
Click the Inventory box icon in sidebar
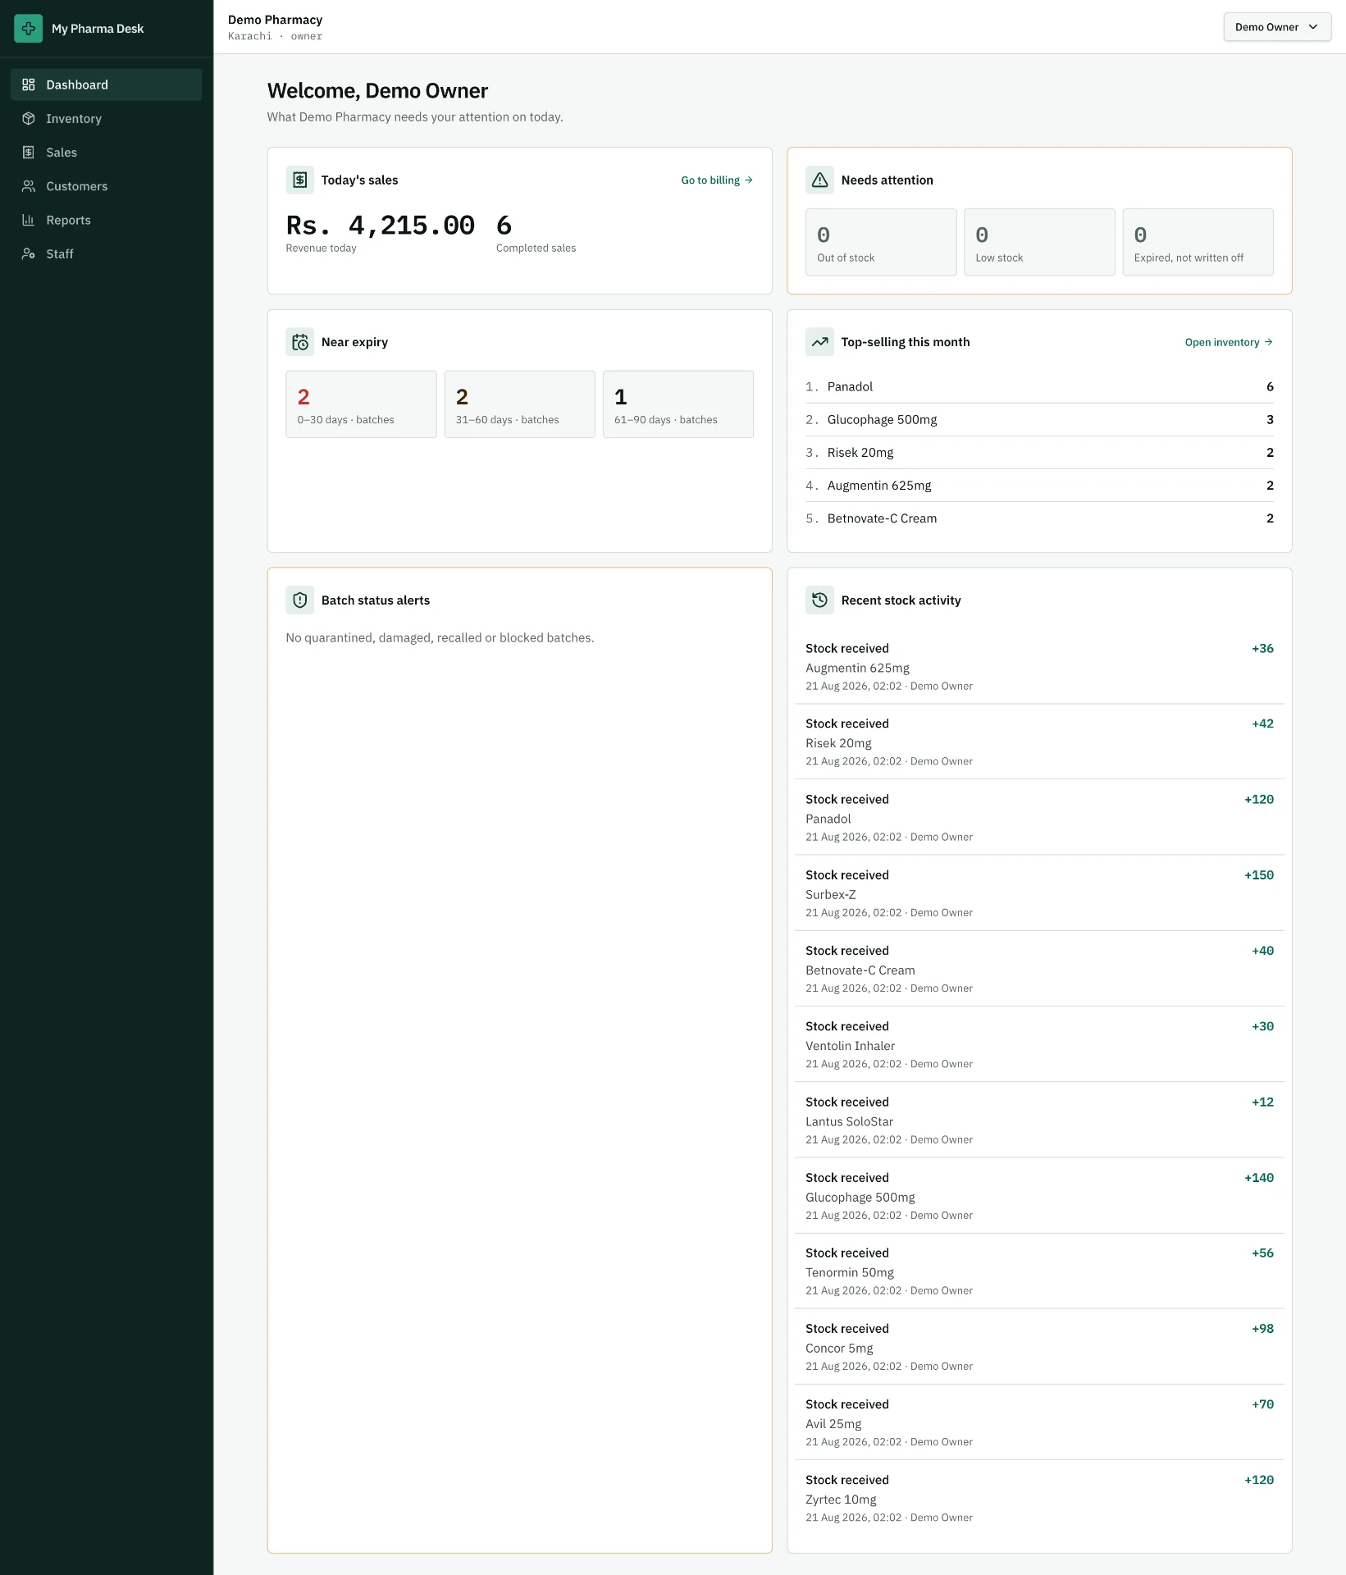coord(29,118)
